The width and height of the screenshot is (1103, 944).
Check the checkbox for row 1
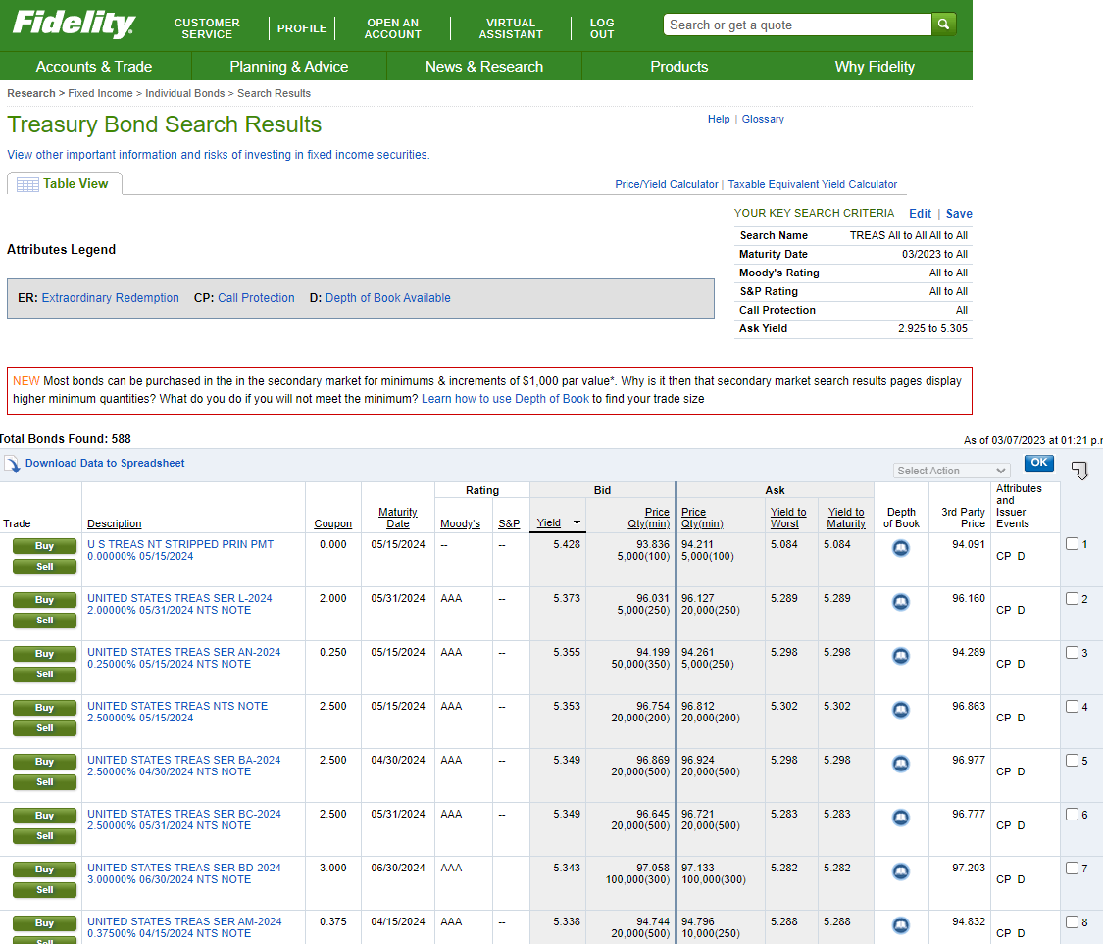pyautogui.click(x=1072, y=544)
